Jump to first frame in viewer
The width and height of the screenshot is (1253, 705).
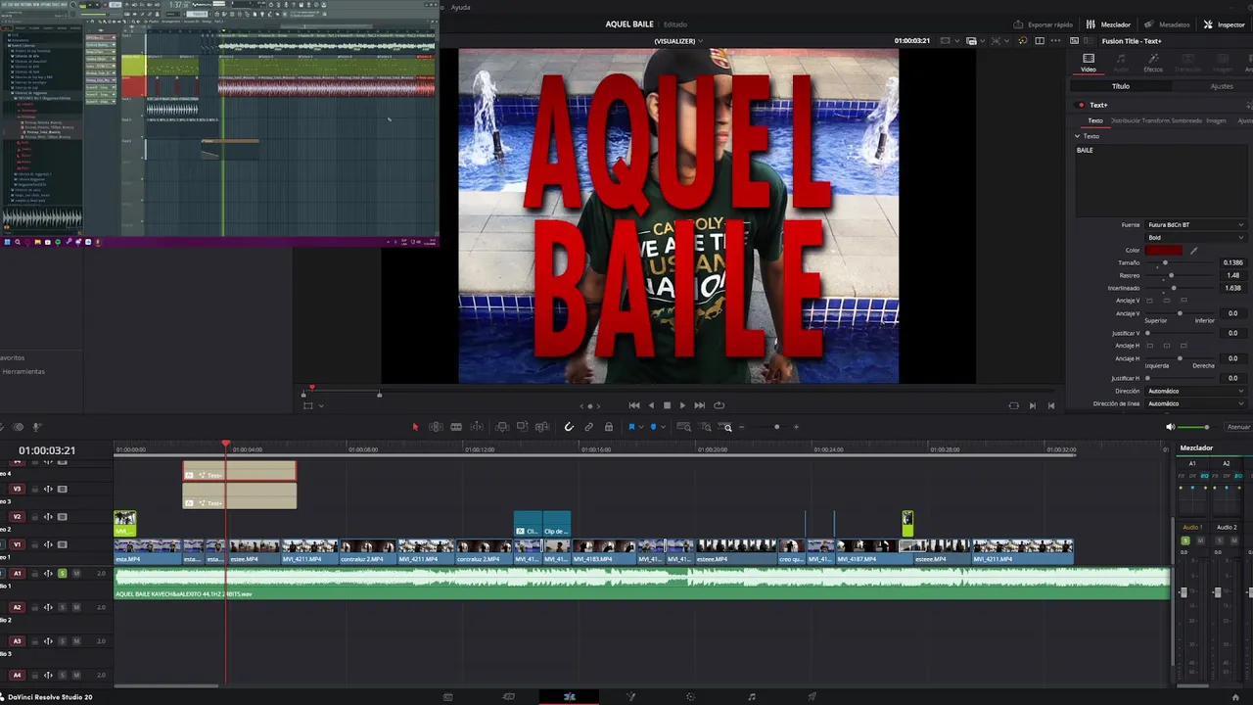[x=634, y=405]
